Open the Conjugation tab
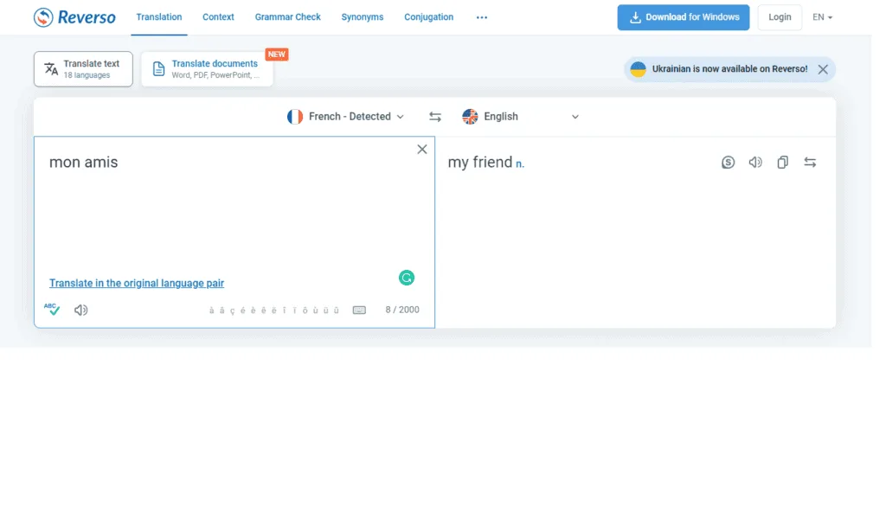 (x=428, y=17)
